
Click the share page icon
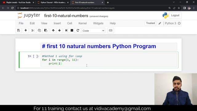click(x=174, y=8)
